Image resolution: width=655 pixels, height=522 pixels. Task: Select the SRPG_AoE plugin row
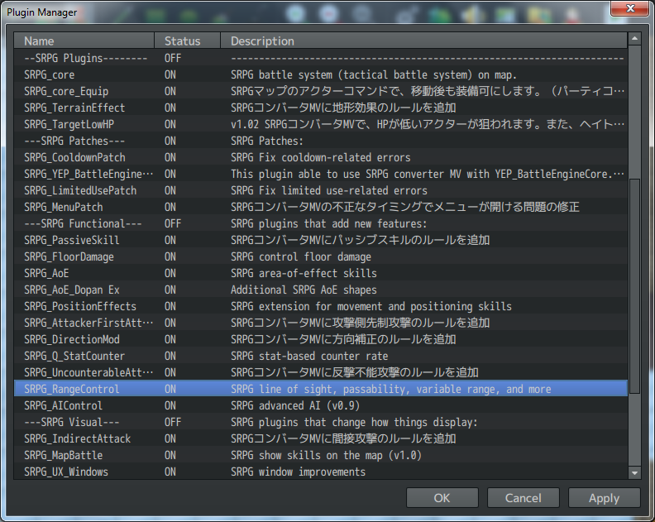(x=320, y=273)
